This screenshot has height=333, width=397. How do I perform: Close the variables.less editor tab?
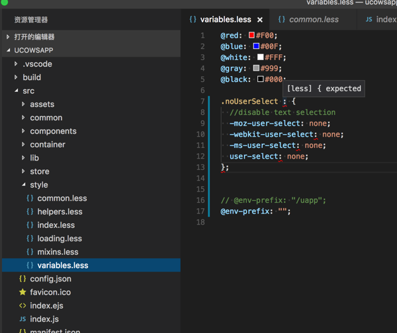point(260,20)
